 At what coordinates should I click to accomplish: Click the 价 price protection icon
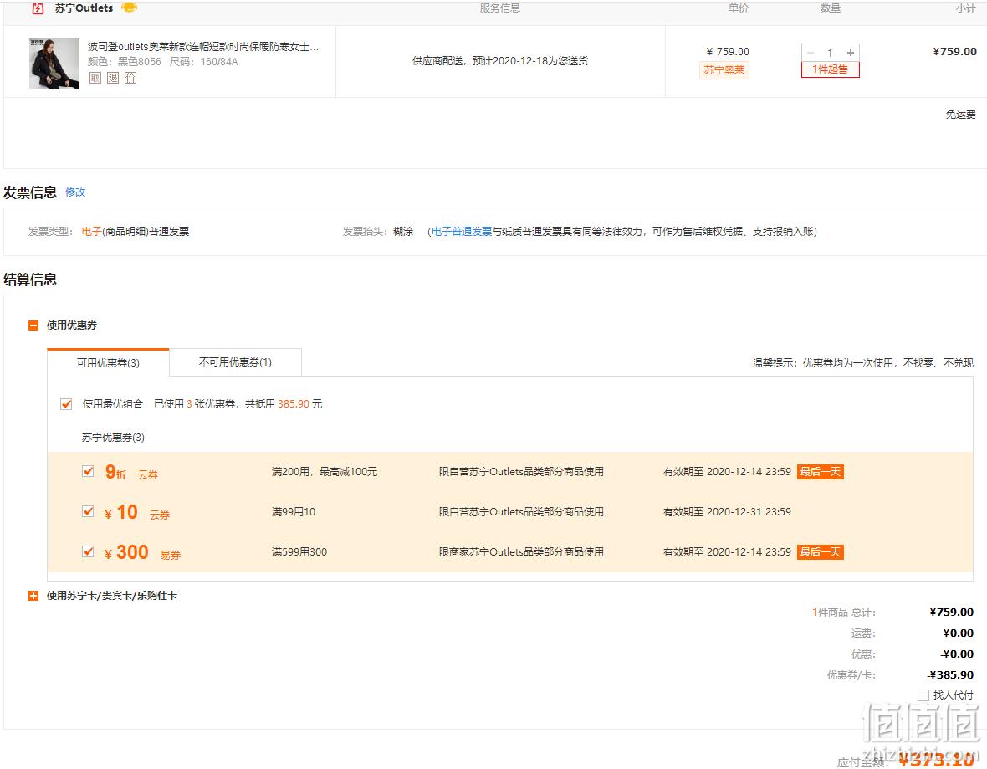pyautogui.click(x=130, y=78)
